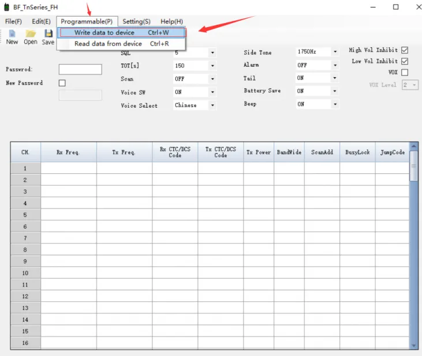Expand the Voice Select dropdown

click(x=212, y=105)
